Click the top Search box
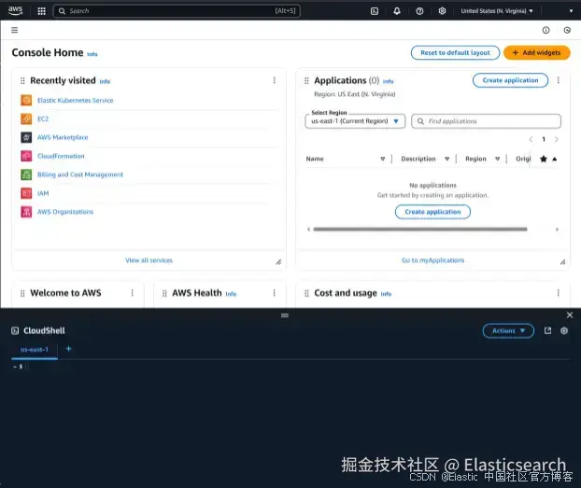This screenshot has height=488, width=581. click(x=177, y=11)
